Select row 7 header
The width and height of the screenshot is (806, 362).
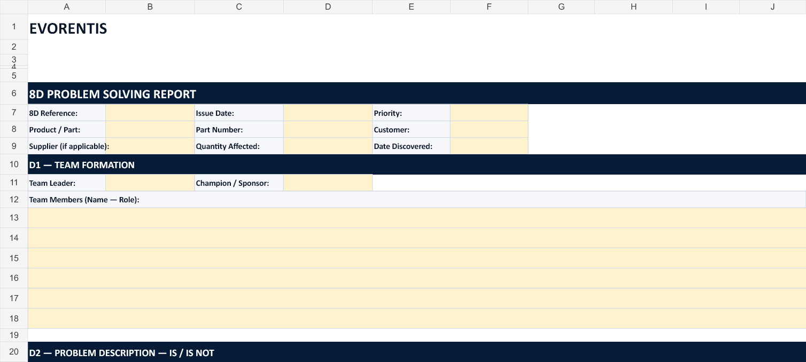pyautogui.click(x=14, y=113)
